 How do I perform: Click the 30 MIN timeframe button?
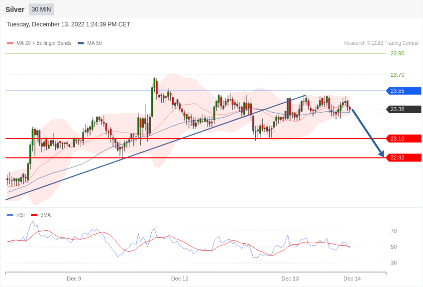pyautogui.click(x=41, y=9)
